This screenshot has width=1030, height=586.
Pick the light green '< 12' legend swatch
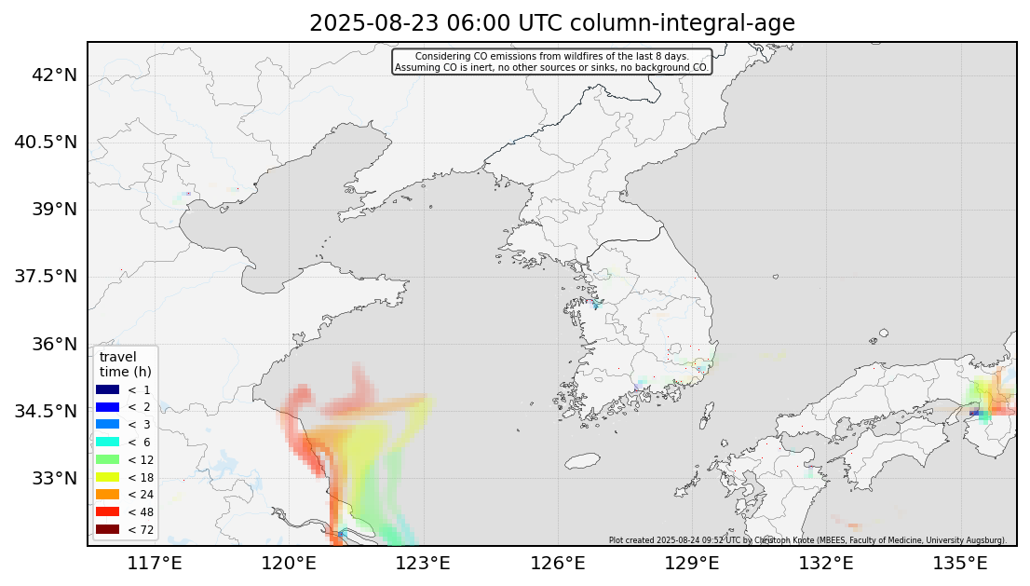click(x=108, y=459)
